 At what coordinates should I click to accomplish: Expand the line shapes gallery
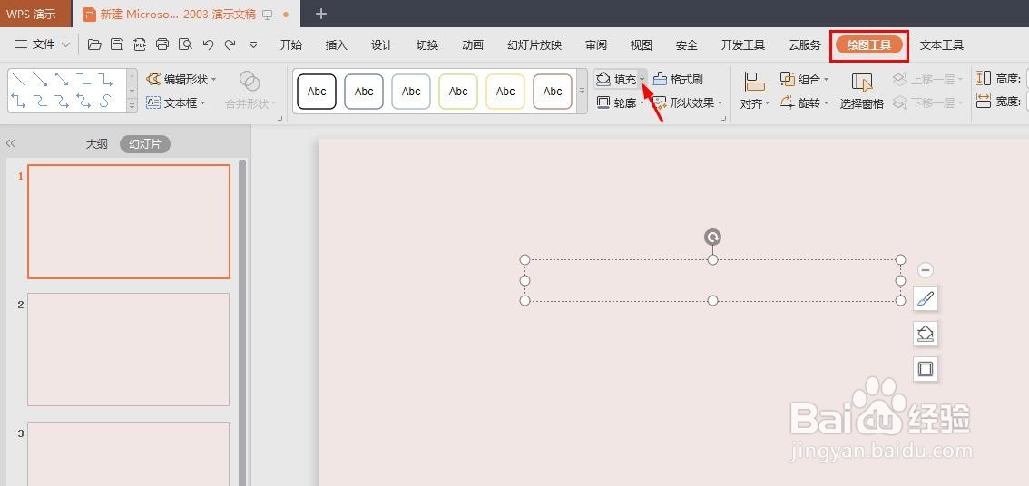pos(132,105)
